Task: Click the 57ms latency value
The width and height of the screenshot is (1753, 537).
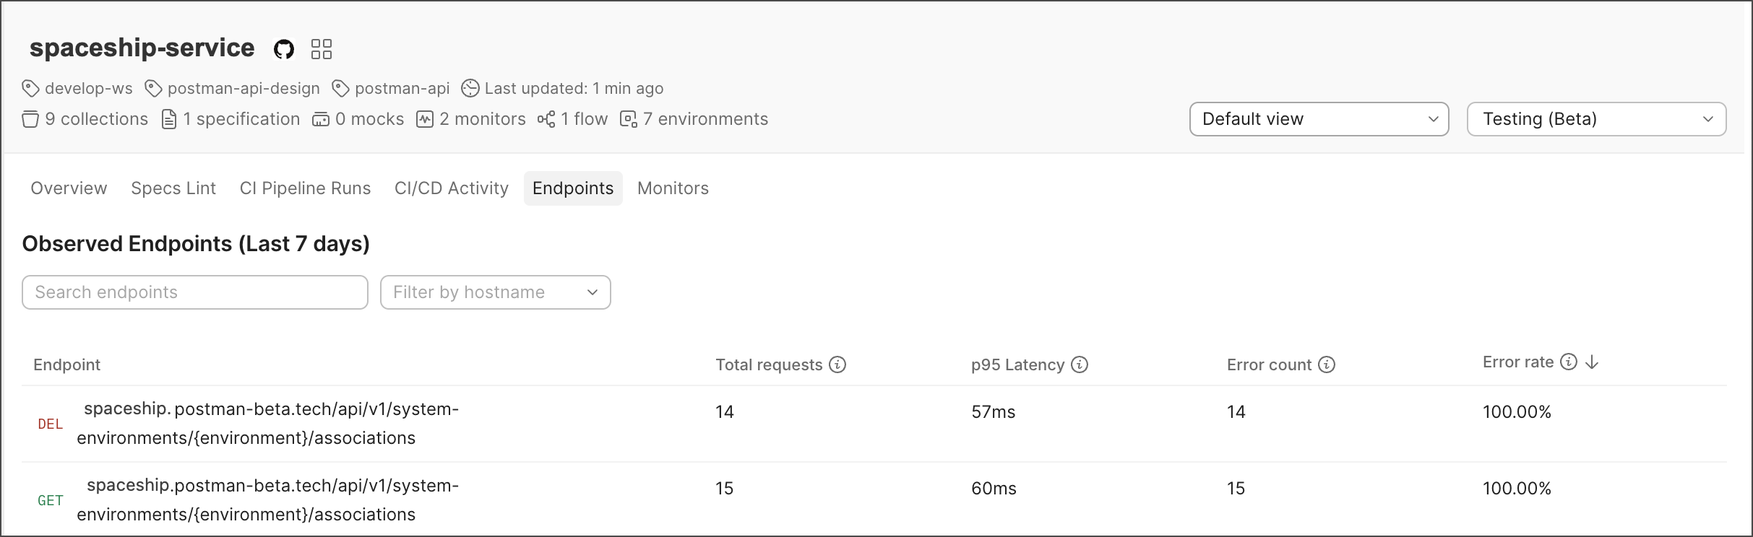Action: coord(994,412)
